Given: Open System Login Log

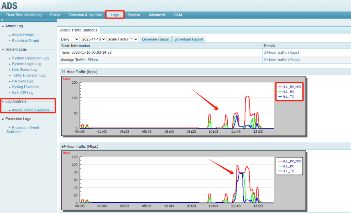Looking at the screenshot, I should [27, 64].
